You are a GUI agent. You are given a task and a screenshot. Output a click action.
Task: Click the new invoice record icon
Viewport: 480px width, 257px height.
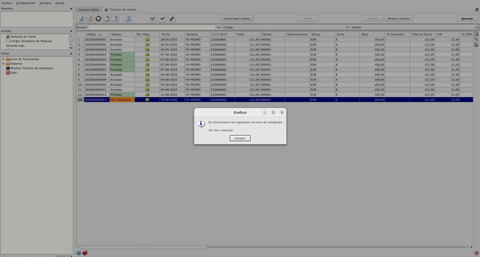(x=81, y=19)
